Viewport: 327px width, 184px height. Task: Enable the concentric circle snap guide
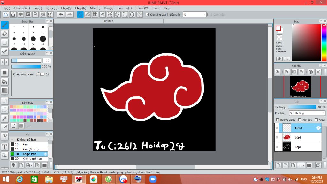click(x=117, y=14)
